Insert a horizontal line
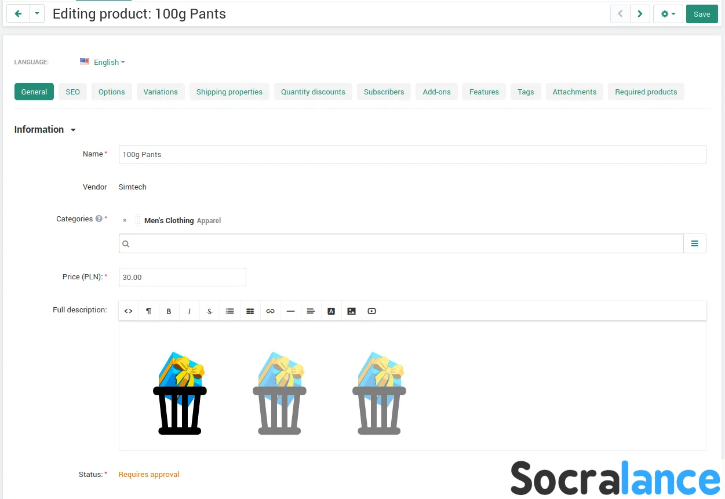 click(x=291, y=311)
